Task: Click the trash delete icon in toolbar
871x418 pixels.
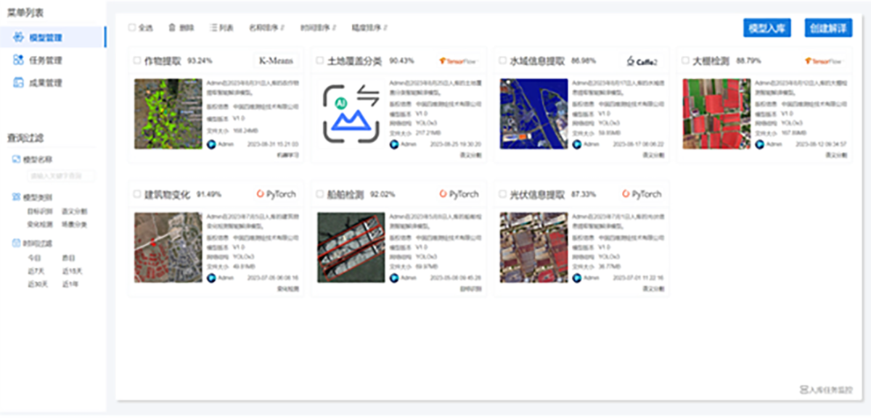Action: 172,28
